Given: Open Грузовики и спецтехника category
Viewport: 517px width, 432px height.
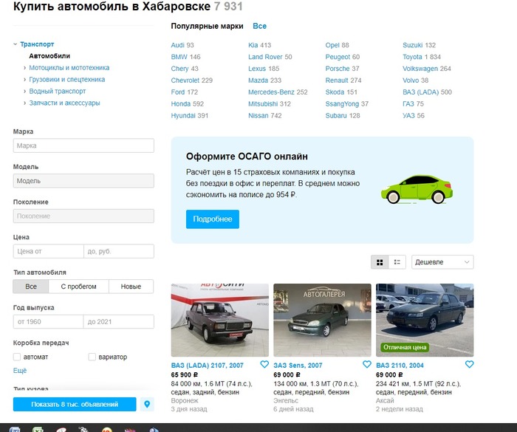Looking at the screenshot, I should [x=66, y=80].
